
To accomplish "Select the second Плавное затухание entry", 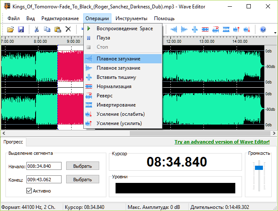I will tap(123, 68).
